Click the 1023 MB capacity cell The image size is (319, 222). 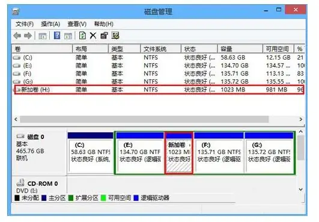coord(233,90)
